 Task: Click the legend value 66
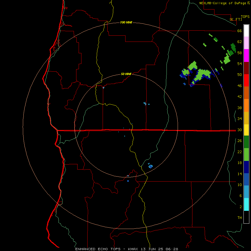(x=240, y=31)
